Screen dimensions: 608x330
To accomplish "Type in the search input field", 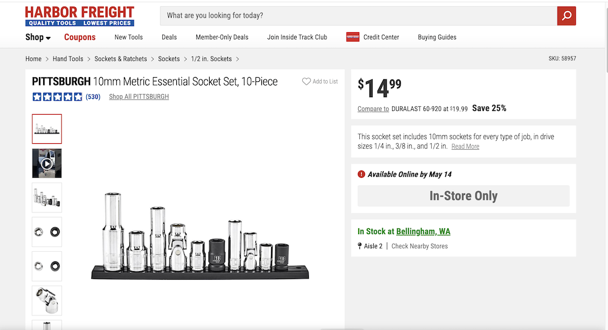I will [359, 16].
